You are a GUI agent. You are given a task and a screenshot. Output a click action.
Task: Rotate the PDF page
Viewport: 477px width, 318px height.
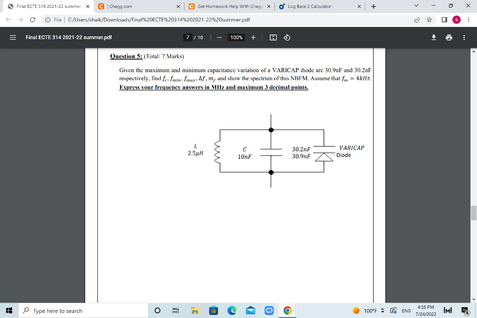(287, 37)
